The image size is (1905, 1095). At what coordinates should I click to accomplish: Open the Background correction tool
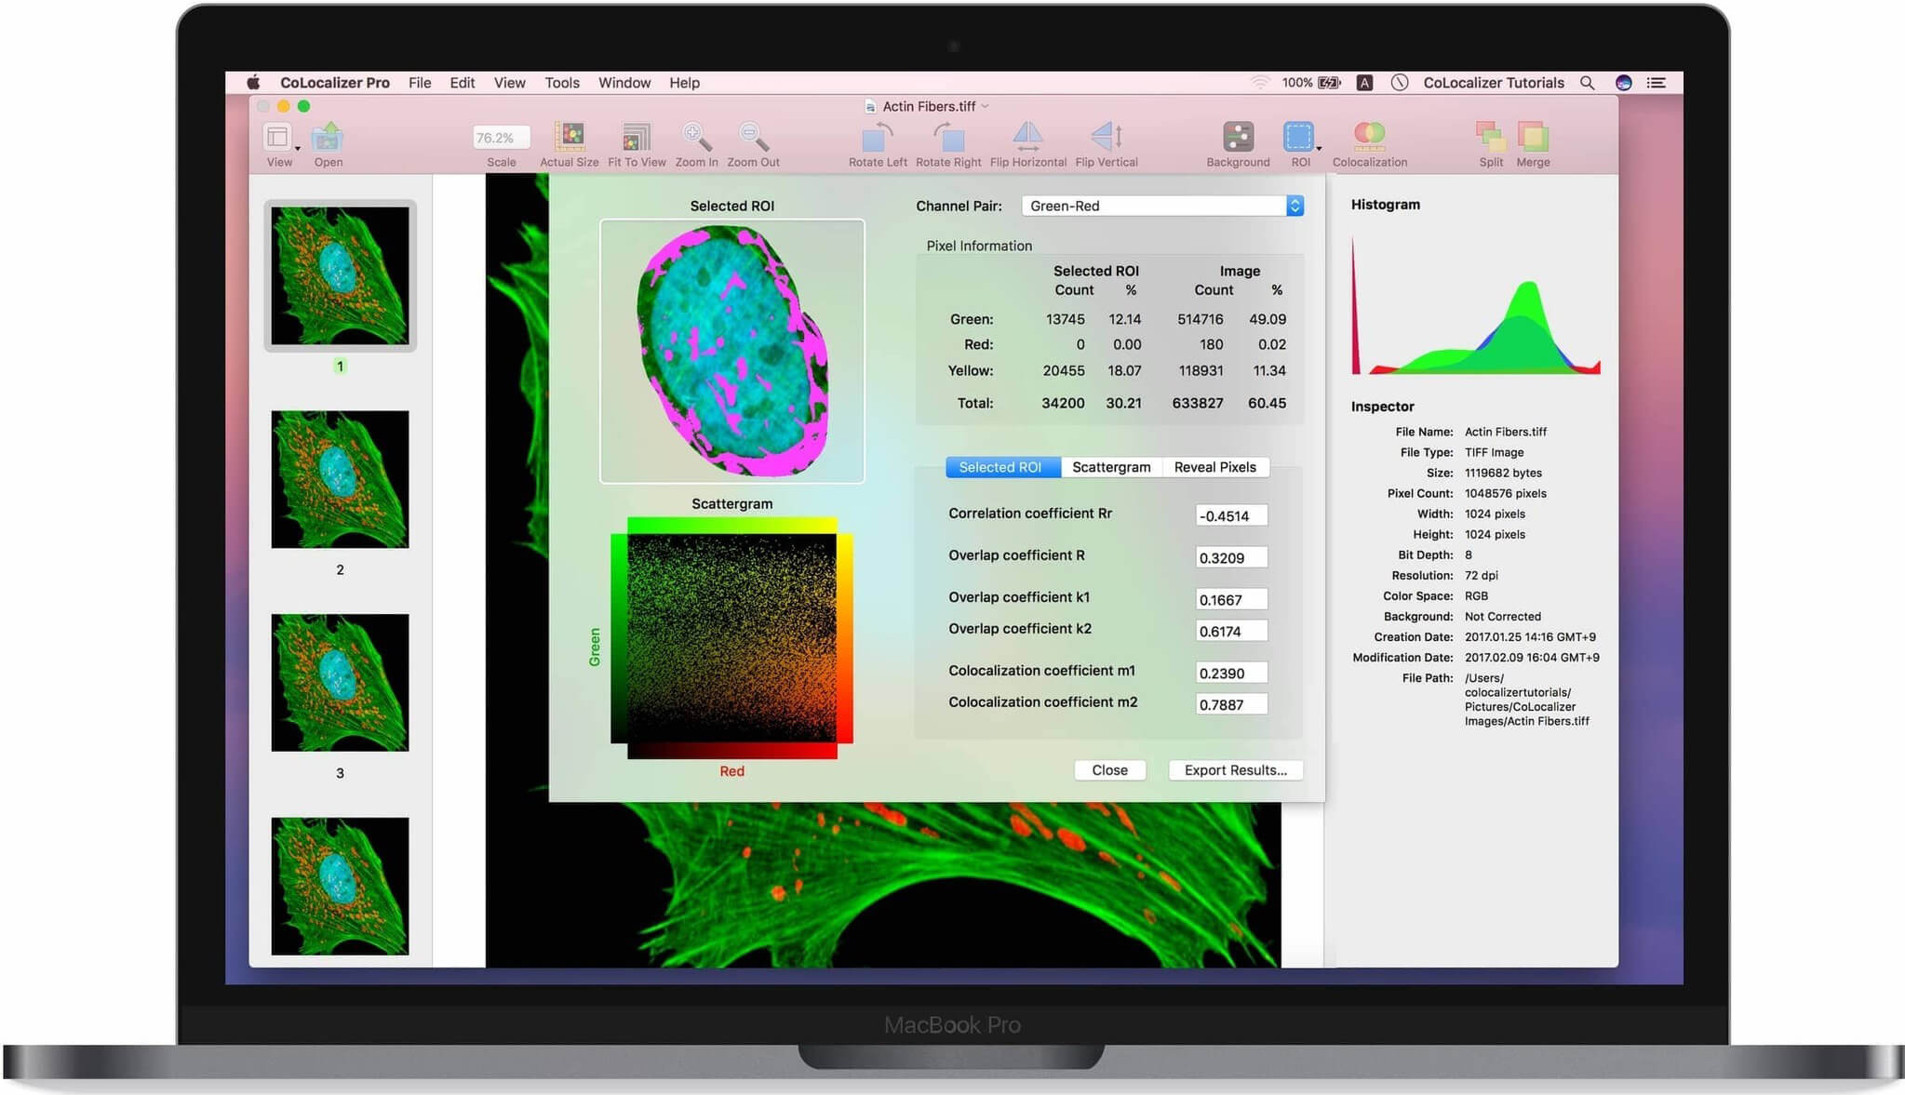(x=1238, y=138)
